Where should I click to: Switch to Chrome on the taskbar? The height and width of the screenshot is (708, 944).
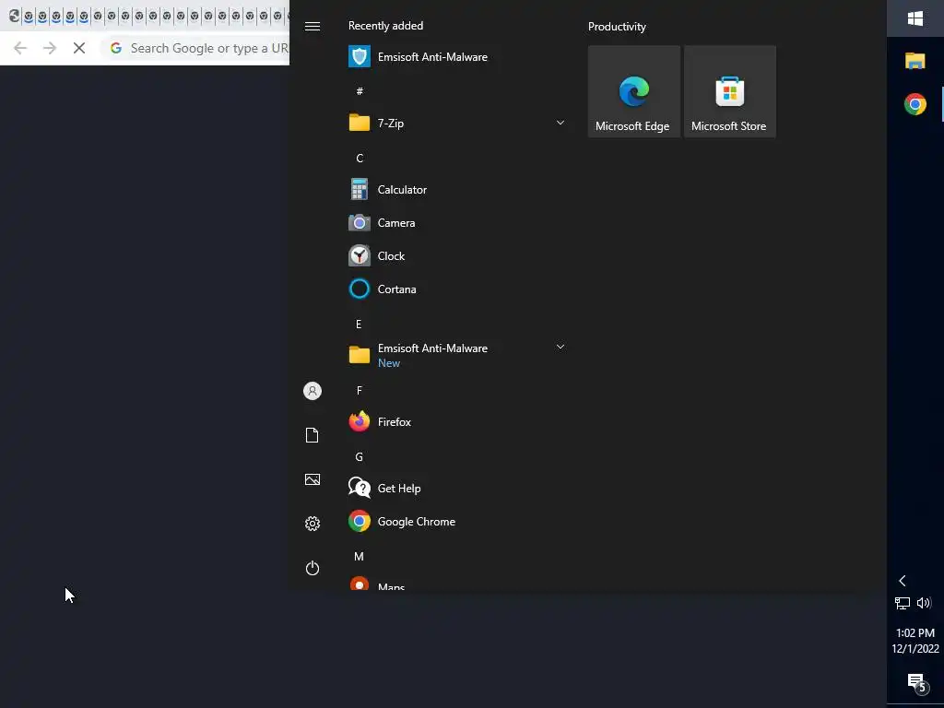(915, 104)
